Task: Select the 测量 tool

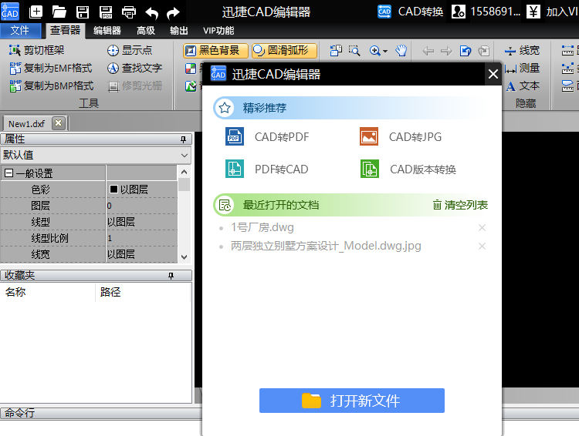Action: (522, 69)
